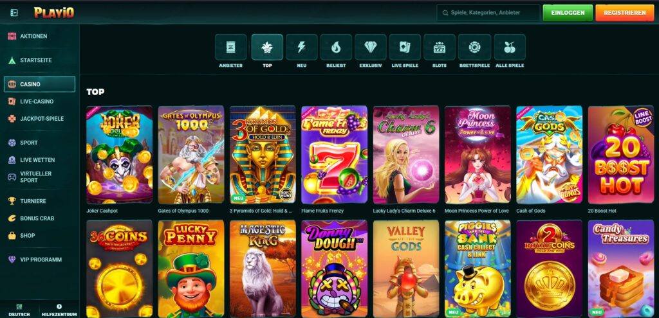Collapse the sidebar with the menu toggle icon
Image resolution: width=659 pixels, height=318 pixels.
coord(14,13)
